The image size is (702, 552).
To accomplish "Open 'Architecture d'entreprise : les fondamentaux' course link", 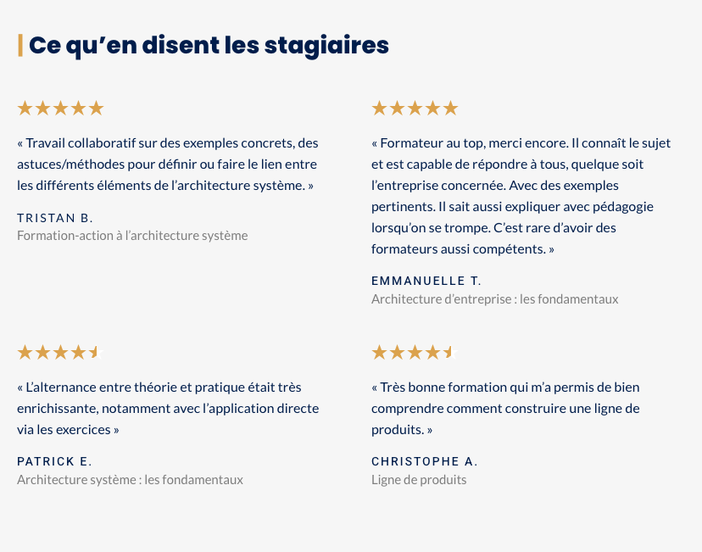I will [x=494, y=299].
